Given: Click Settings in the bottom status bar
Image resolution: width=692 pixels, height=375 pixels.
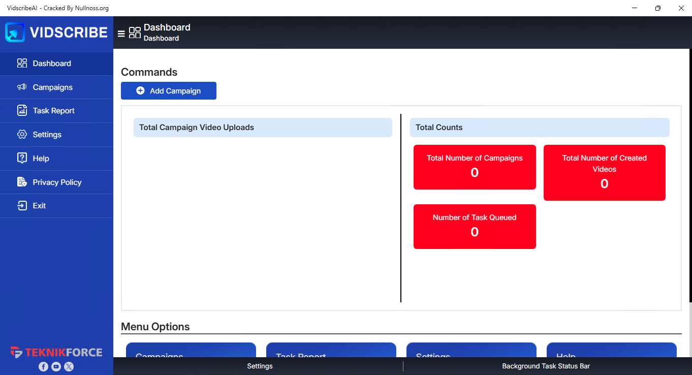Looking at the screenshot, I should coord(260,366).
